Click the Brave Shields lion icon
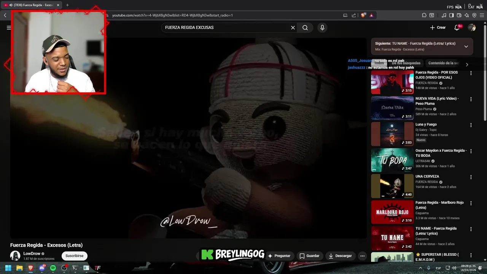 point(363,15)
